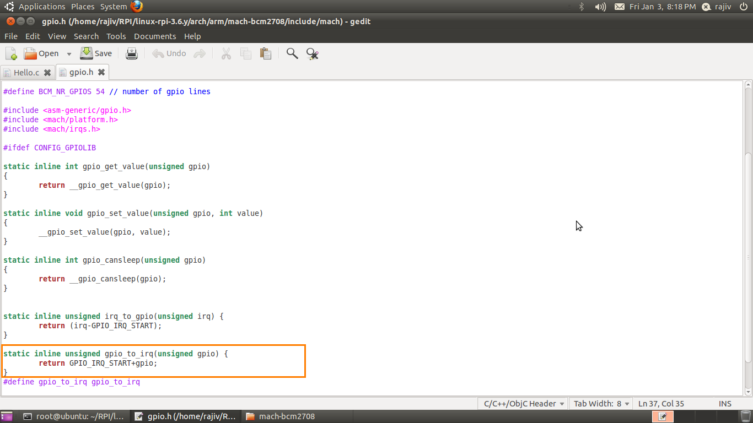Viewport: 753px width, 423px height.
Task: Cut the selected text
Action: coord(226,53)
